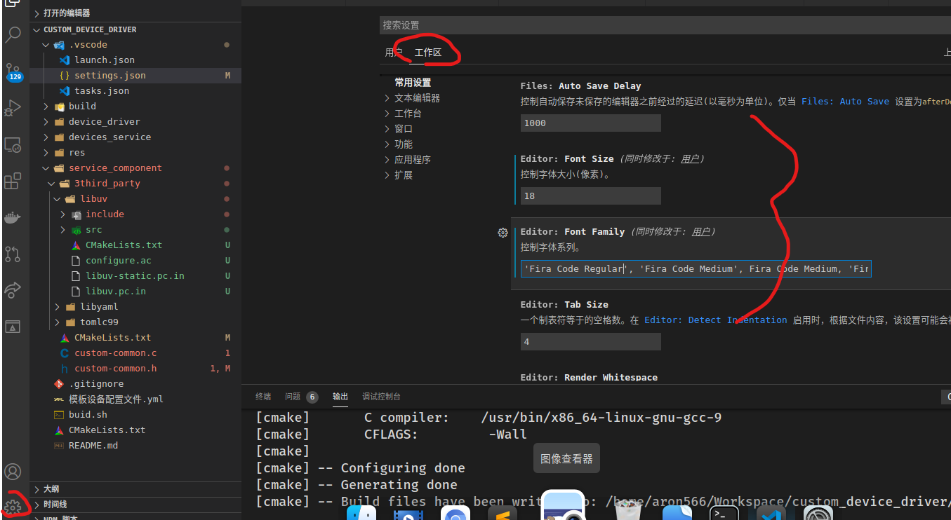Click the Accounts icon above the gear

[x=14, y=472]
